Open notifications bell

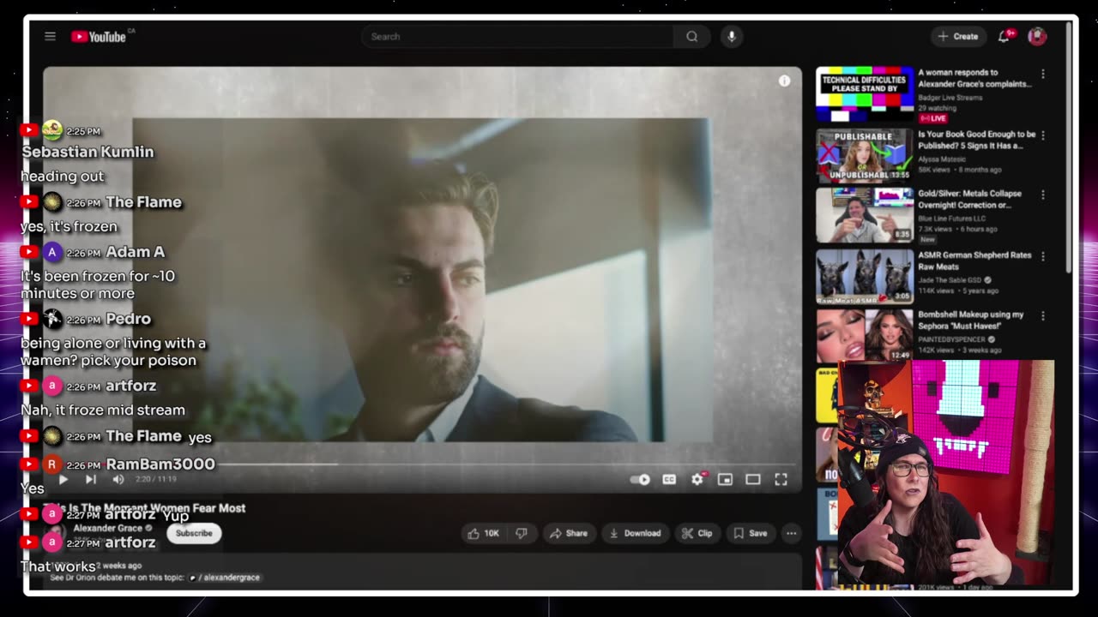tap(1004, 36)
